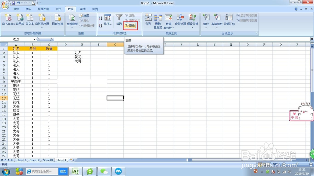This screenshot has width=314, height=176.
Task: Switch to the Home (开始) tab
Action: click(x=16, y=9)
